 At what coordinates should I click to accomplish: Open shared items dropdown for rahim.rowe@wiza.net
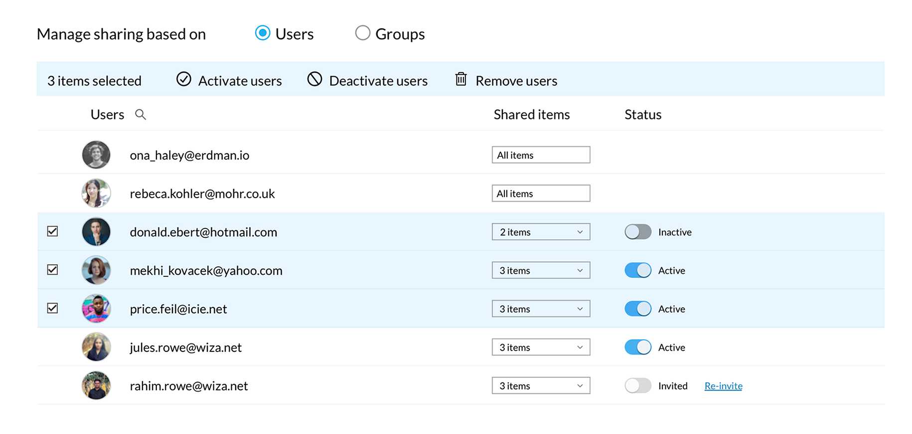pos(541,386)
